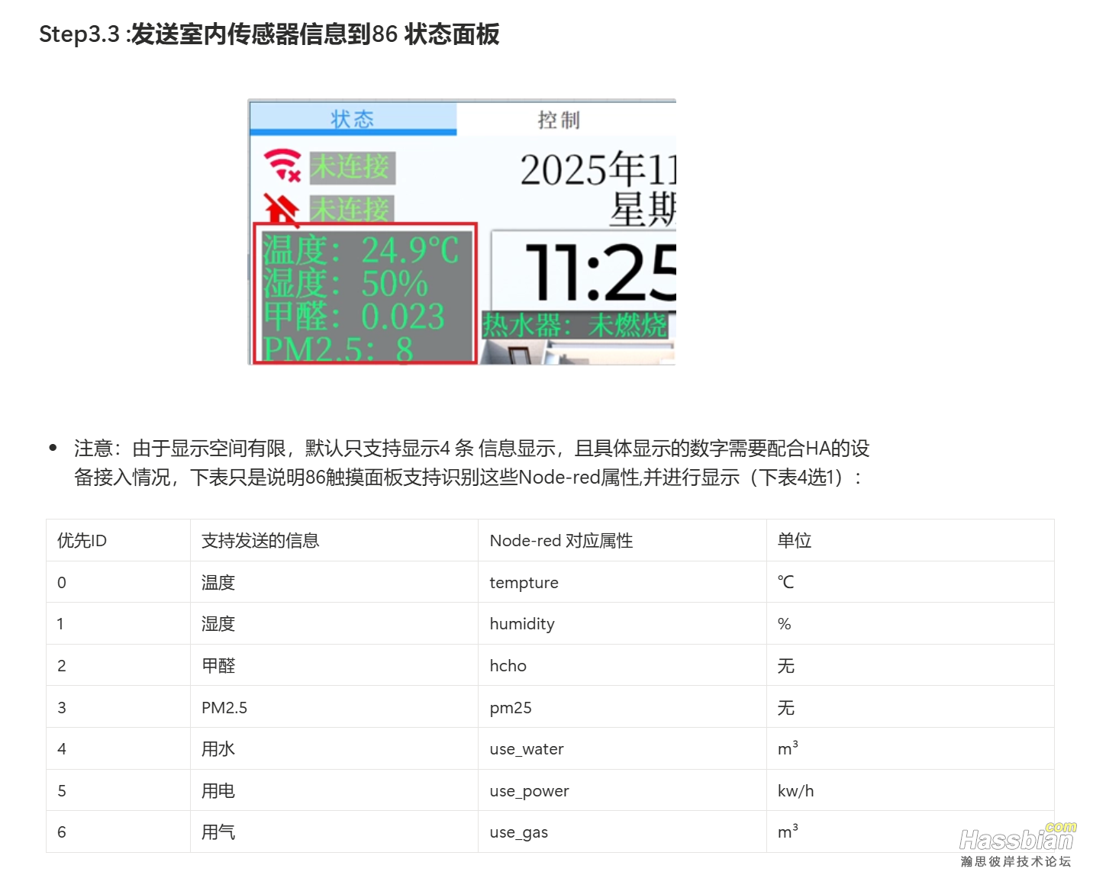1093x875 pixels.
Task: Click the 温度: 24.9°C sensor reading
Action: [x=361, y=250]
